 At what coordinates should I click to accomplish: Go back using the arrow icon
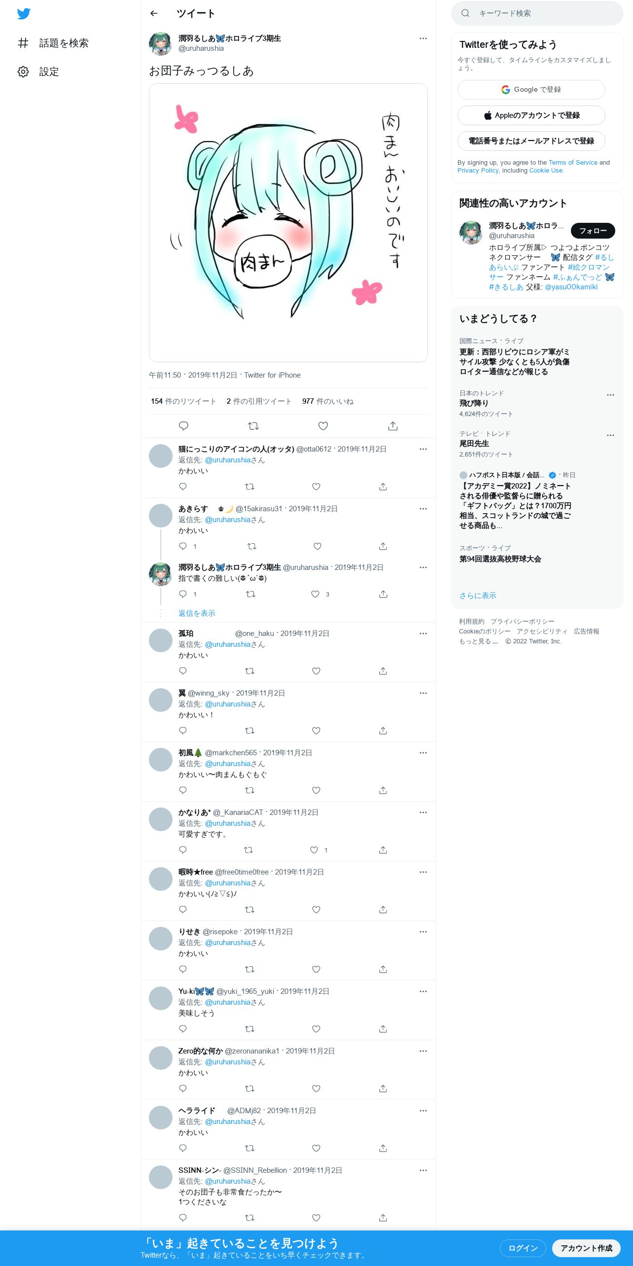[x=154, y=14]
